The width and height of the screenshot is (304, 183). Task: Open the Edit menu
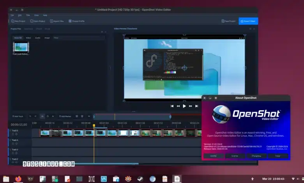[20, 15]
